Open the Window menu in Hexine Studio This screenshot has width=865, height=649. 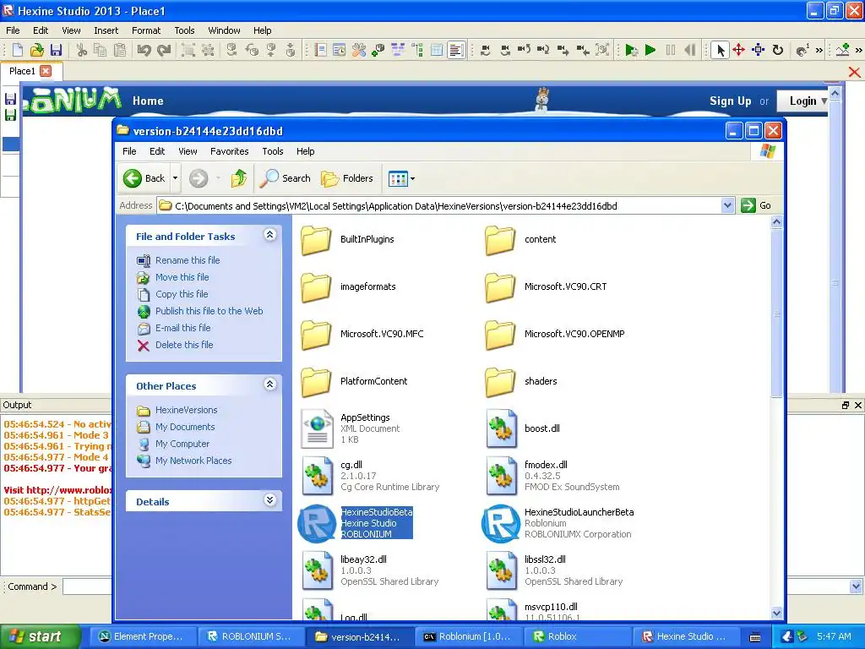(x=224, y=30)
